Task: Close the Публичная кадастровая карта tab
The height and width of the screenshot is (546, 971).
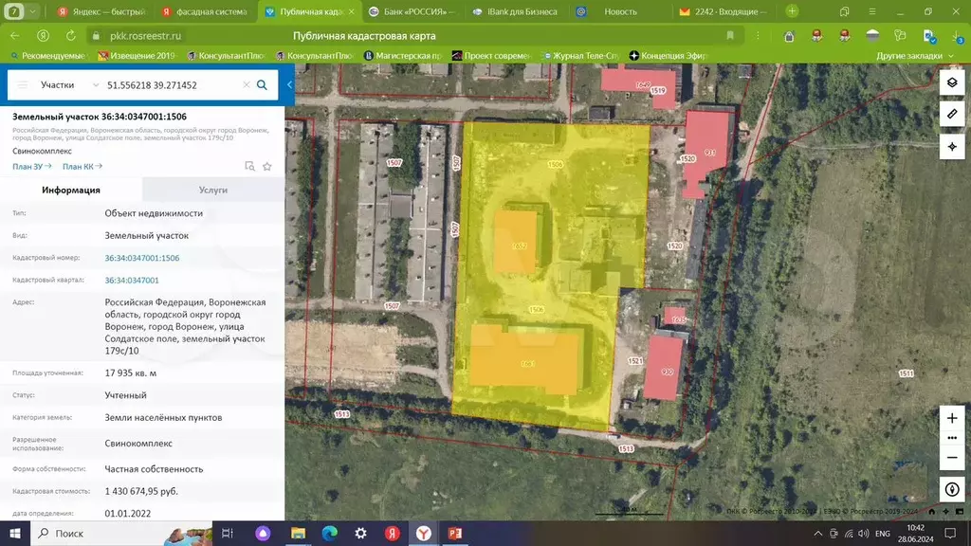Action: point(351,11)
